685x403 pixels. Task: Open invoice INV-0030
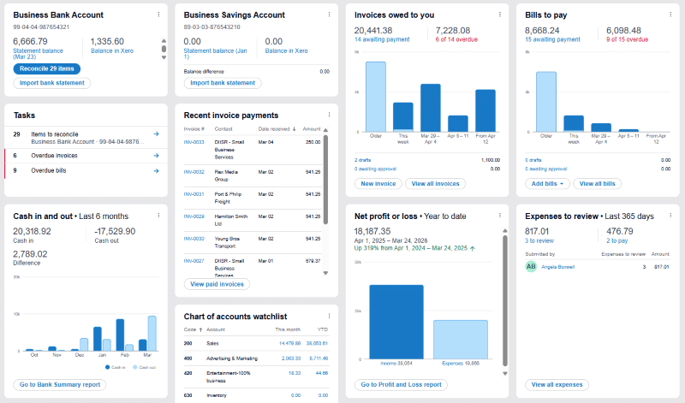point(194,239)
